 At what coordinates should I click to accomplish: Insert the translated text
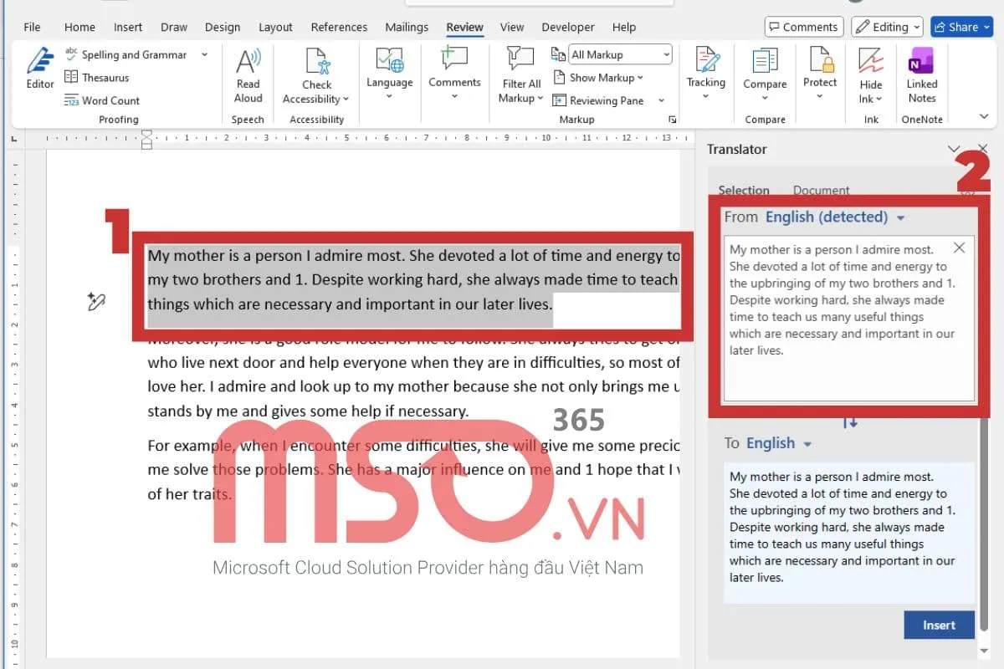coord(939,625)
